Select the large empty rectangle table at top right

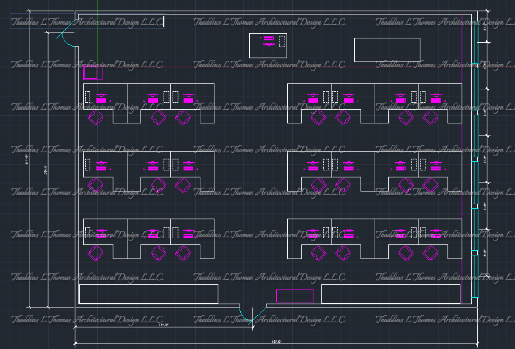[387, 50]
